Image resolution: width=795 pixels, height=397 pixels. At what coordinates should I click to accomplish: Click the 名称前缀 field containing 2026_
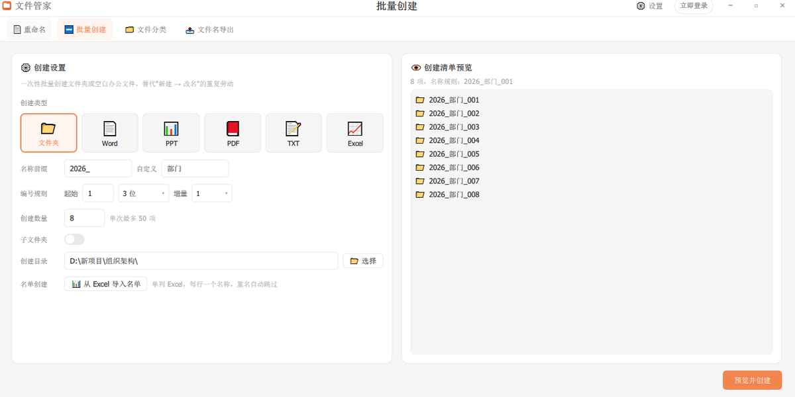coord(98,169)
